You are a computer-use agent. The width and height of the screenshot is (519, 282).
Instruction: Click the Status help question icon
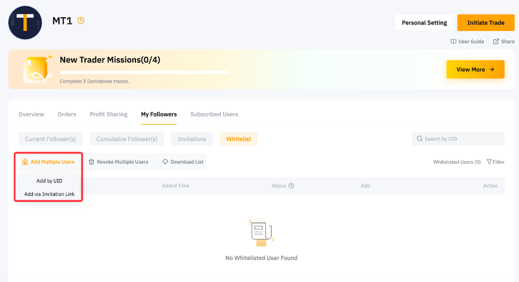coord(292,186)
